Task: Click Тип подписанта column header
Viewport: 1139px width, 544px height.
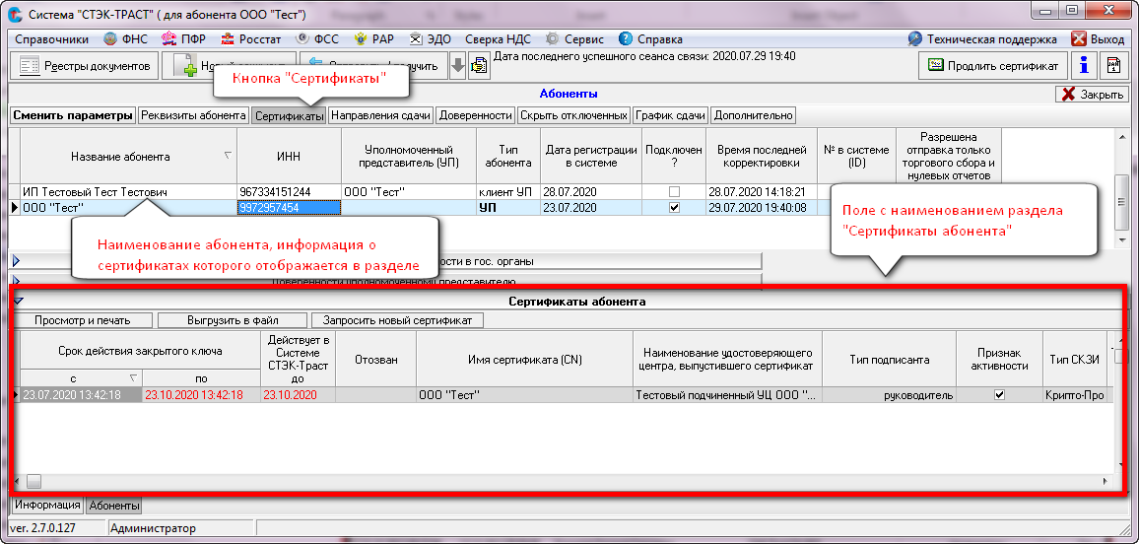Action: point(889,359)
